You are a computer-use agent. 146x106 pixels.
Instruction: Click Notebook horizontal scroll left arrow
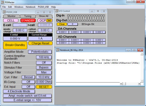(x=121, y=84)
